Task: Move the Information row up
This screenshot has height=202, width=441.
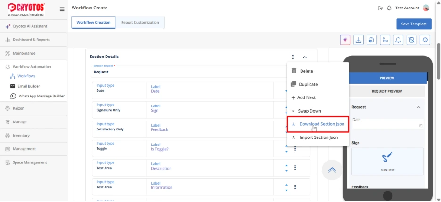Action: coord(286,184)
